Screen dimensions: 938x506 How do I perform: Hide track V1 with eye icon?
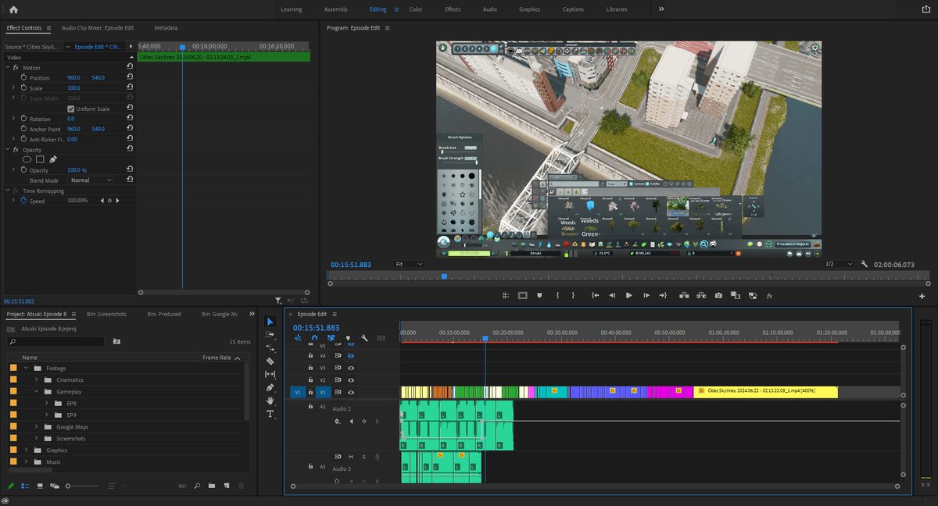351,392
